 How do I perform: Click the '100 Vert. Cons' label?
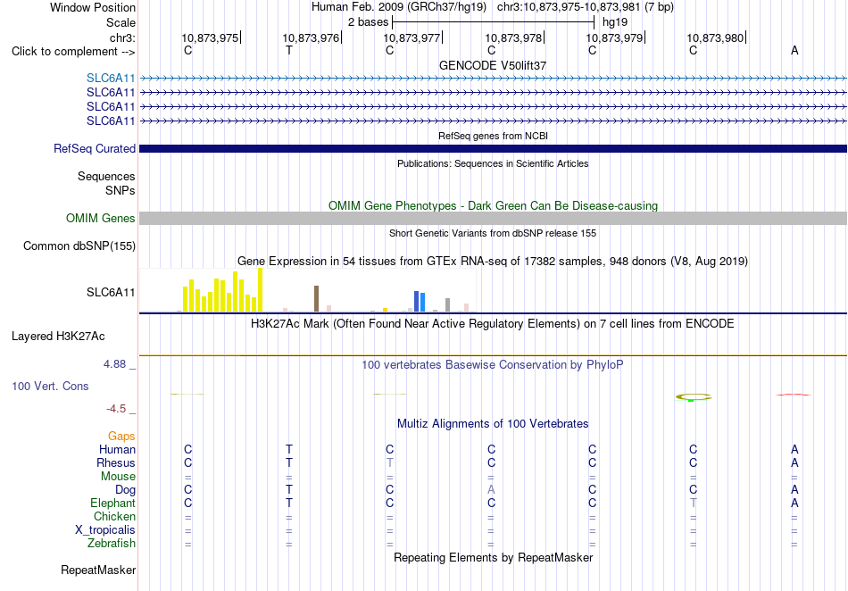coord(50,386)
